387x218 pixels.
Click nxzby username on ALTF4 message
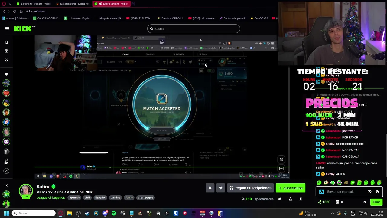pyautogui.click(x=330, y=174)
